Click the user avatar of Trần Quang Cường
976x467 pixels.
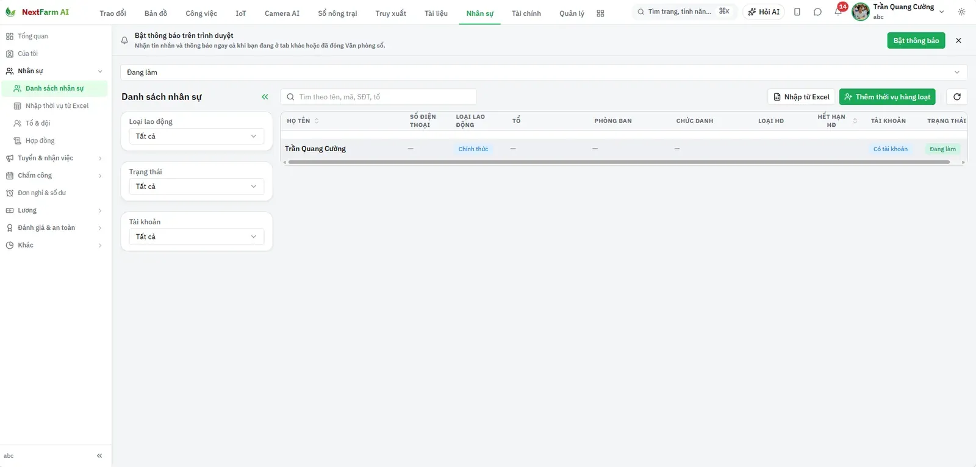pyautogui.click(x=861, y=12)
